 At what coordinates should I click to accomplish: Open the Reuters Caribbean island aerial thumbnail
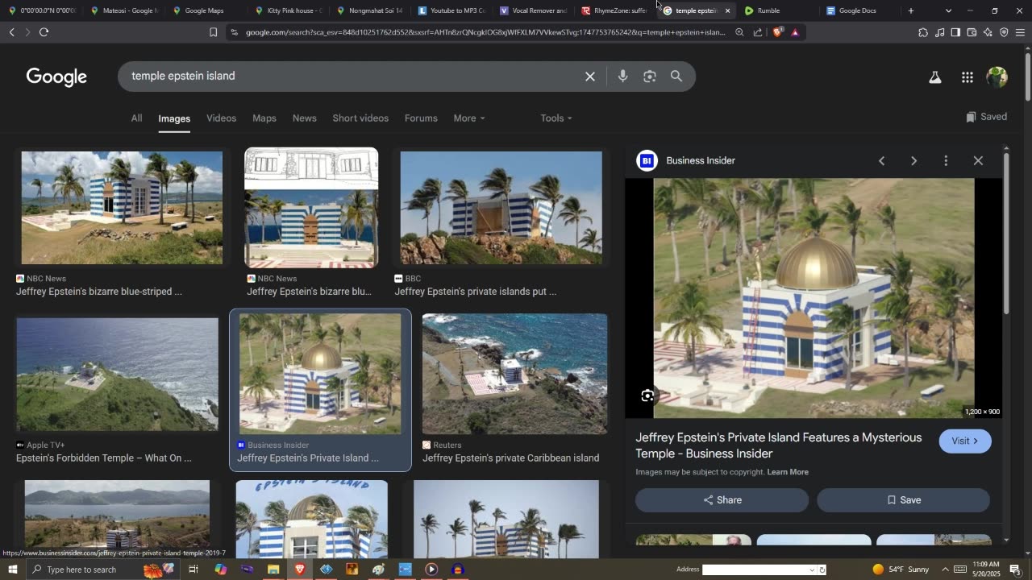[514, 374]
